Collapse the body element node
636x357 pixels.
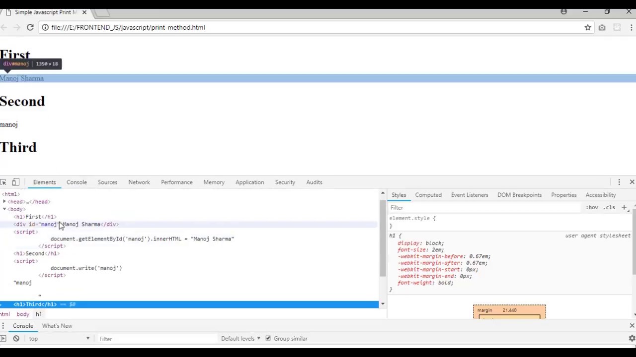coord(4,209)
